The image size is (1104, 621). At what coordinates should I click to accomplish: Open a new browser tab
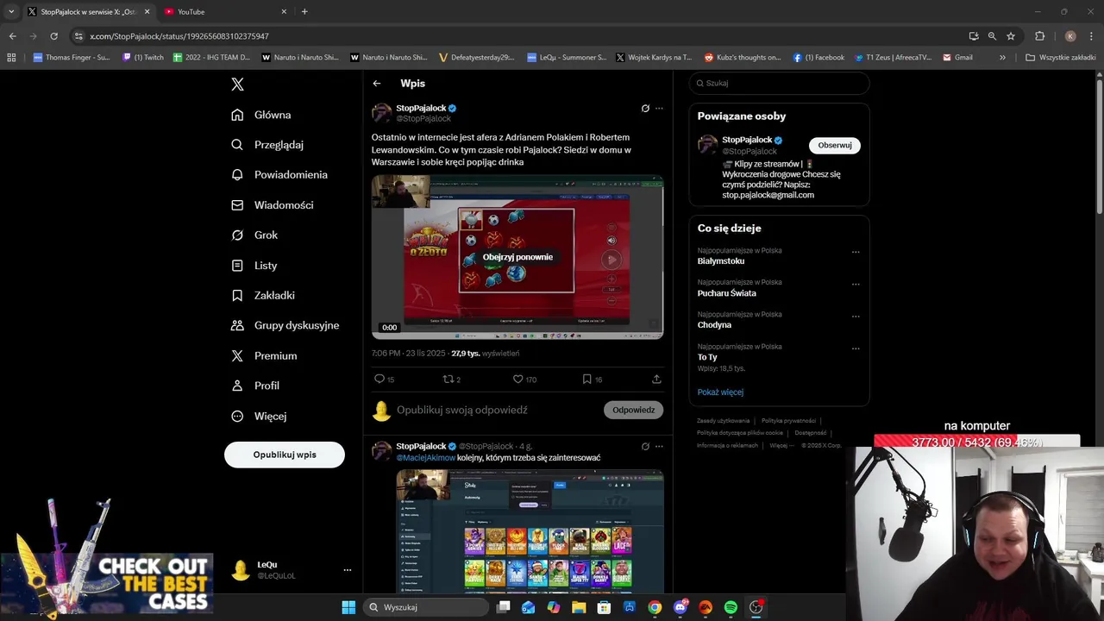[x=304, y=12]
